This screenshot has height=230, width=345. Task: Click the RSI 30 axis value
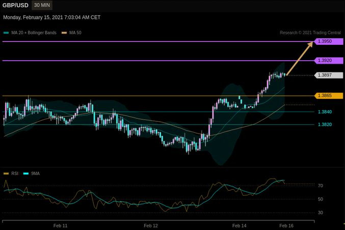point(321,213)
